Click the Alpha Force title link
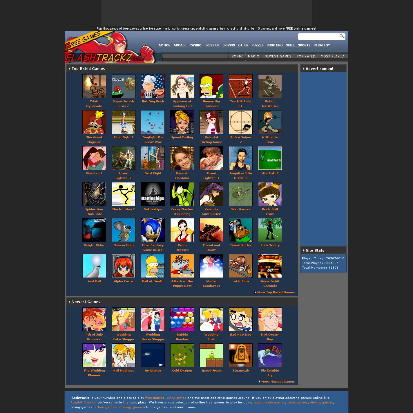Image resolution: width=413 pixels, height=413 pixels. 124,281
